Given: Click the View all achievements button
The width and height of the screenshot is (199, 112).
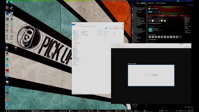Looking at the screenshot, I should coord(152,40).
